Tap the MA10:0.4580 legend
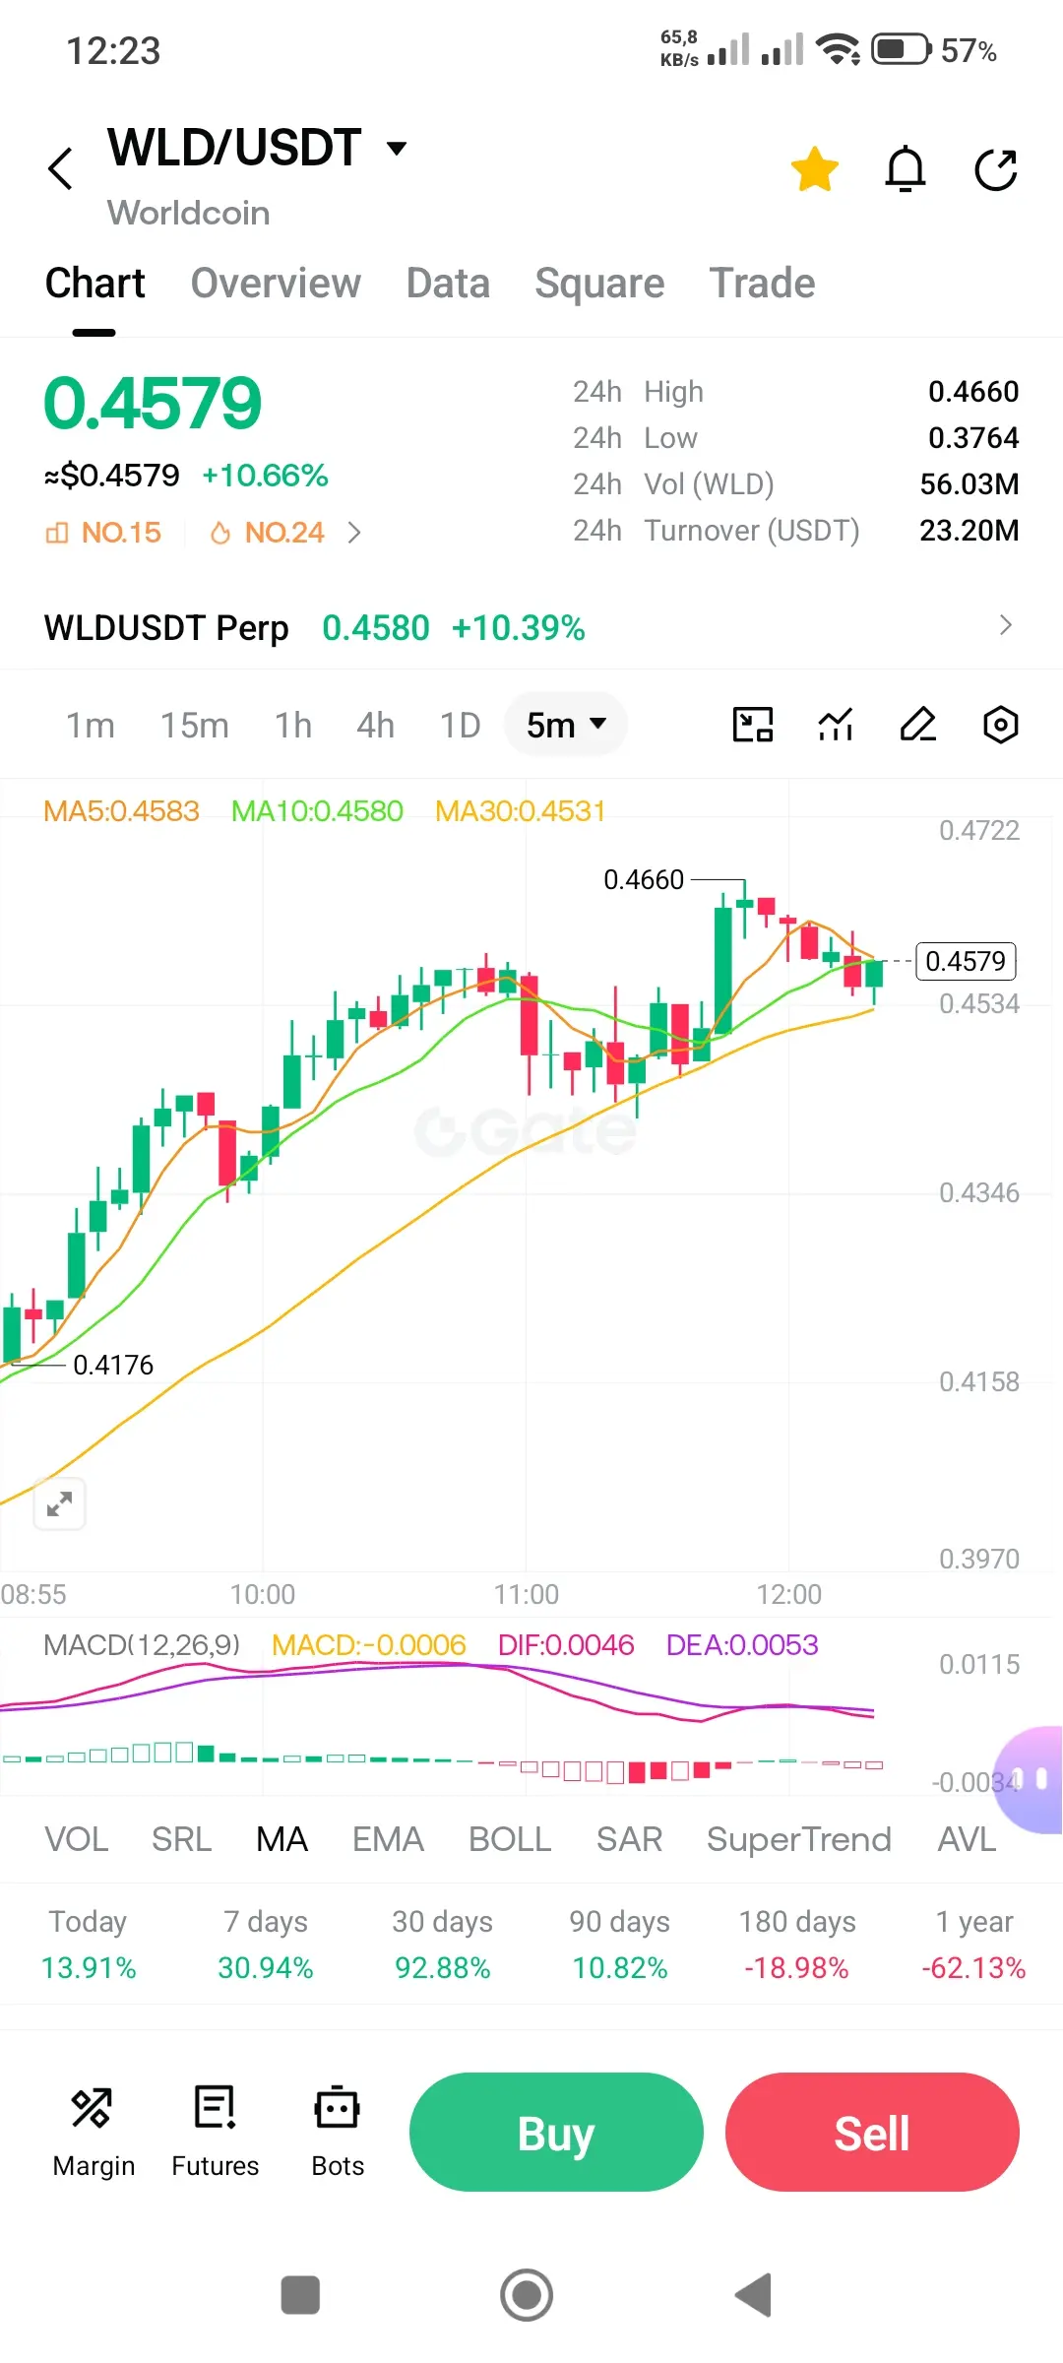Screen dimensions: 1063x2363 [x=317, y=811]
